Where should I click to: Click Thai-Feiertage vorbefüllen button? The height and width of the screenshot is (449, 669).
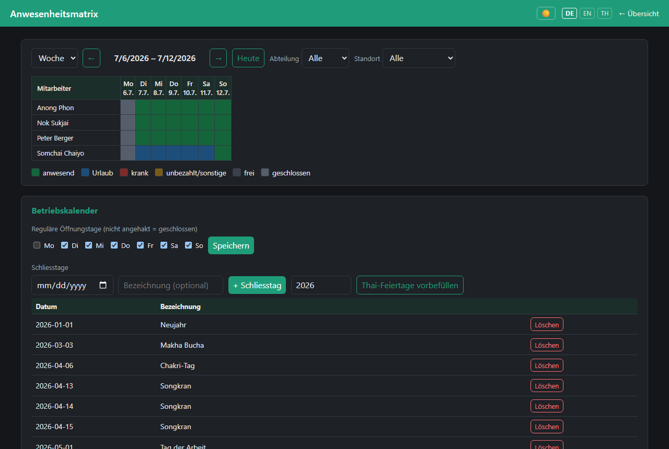pyautogui.click(x=410, y=285)
